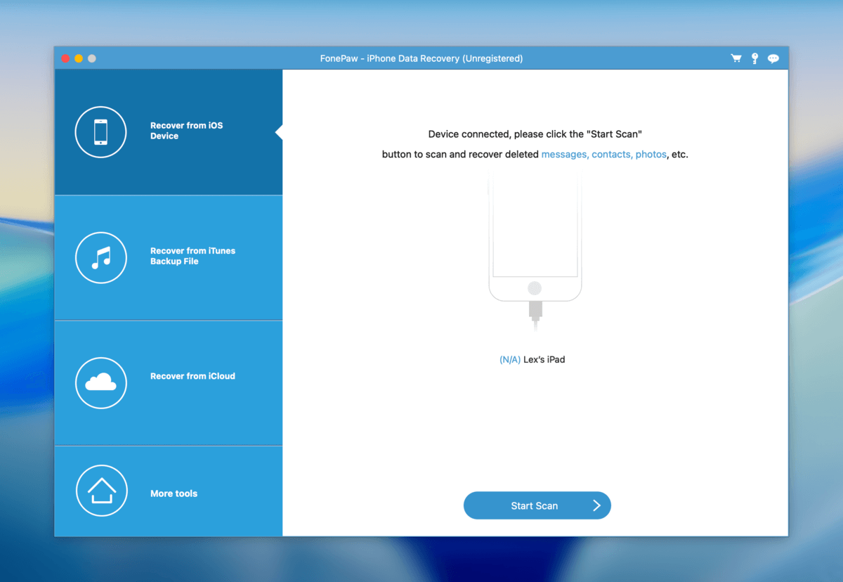Click the arrow inside the Start Scan button

[x=596, y=505]
